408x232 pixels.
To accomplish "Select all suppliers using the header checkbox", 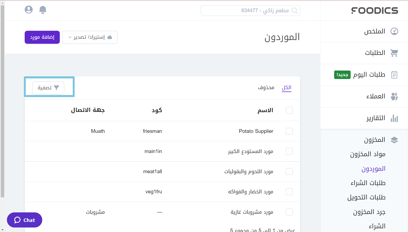I will (289, 110).
